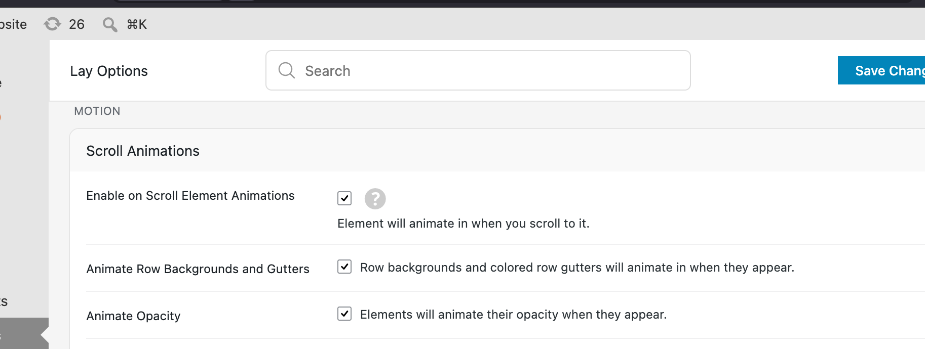Click the Enable on Scroll Element Animations label
Viewport: 925px width, 349px height.
190,196
